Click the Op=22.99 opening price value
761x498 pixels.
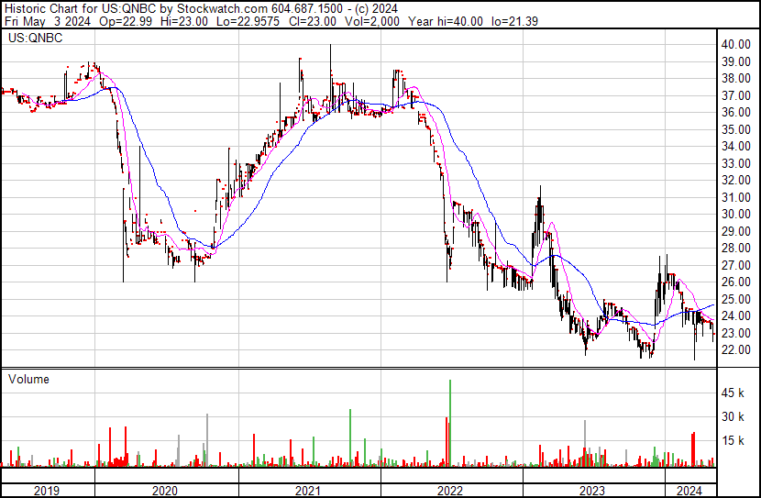tap(126, 21)
